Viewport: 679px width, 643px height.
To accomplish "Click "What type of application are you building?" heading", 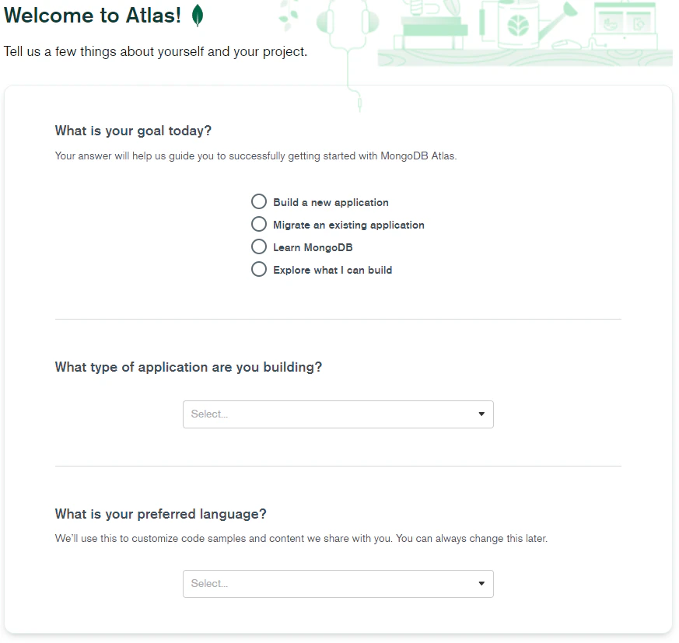I will pyautogui.click(x=188, y=367).
